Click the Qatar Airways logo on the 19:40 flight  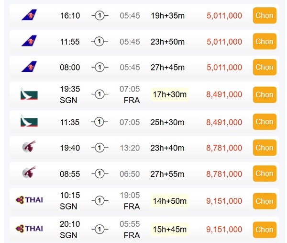(29, 148)
